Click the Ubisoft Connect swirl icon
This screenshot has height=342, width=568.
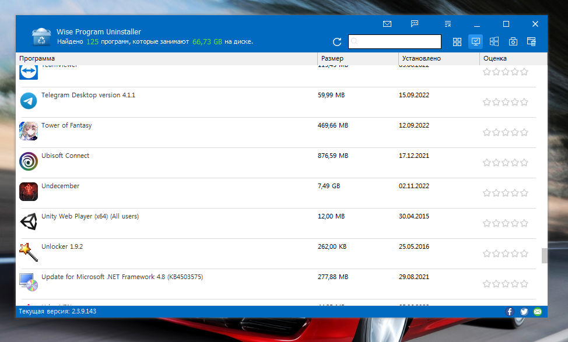pyautogui.click(x=29, y=161)
